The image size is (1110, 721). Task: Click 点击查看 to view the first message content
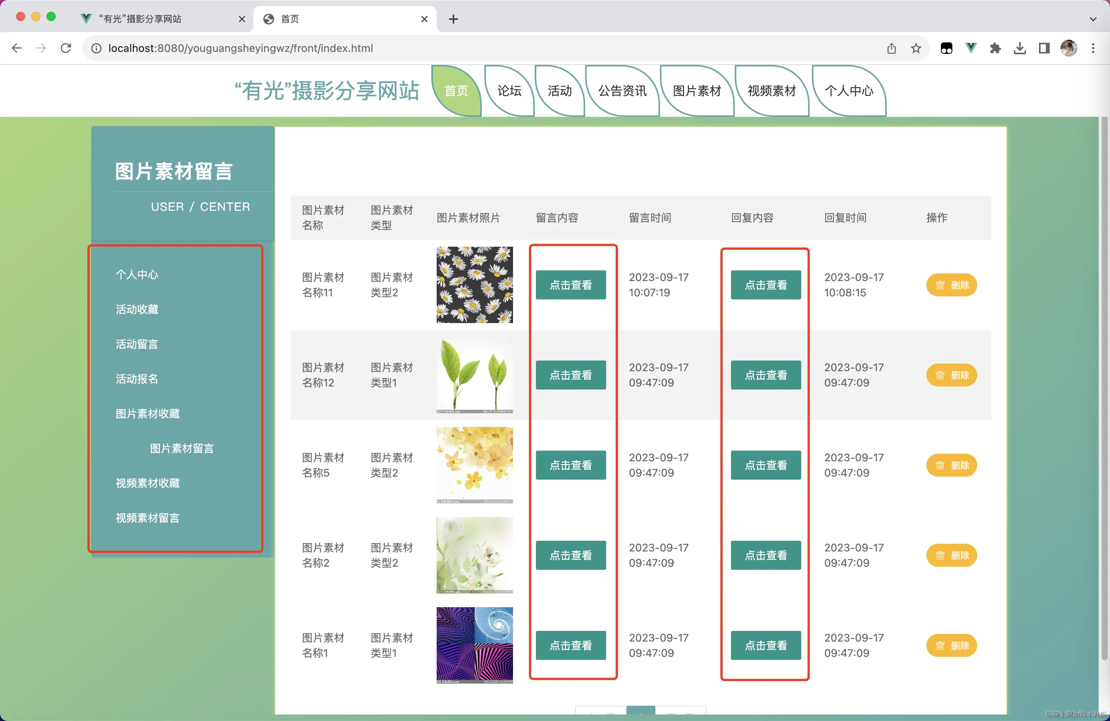click(x=571, y=285)
